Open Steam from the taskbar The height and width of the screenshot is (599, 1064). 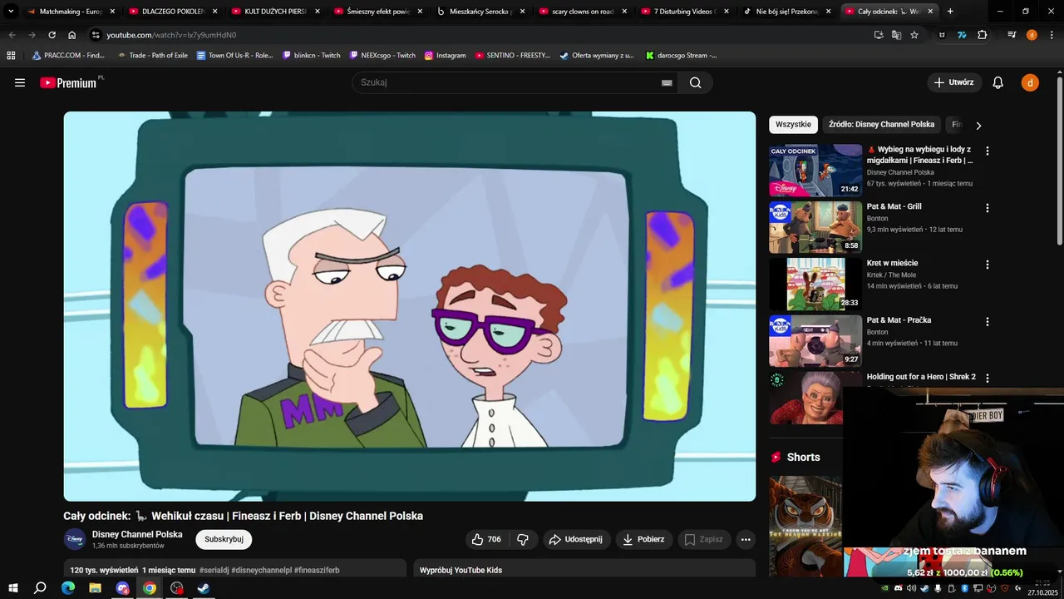click(204, 588)
